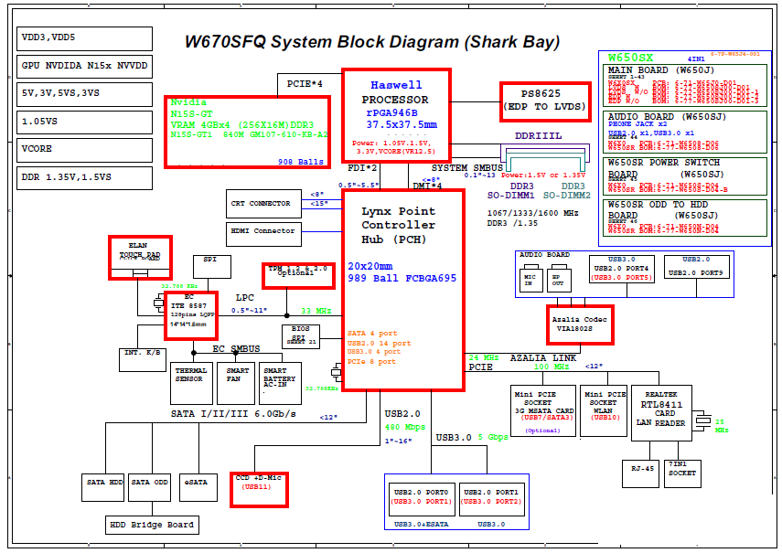Click the "BIOS SPI" box

tap(300, 336)
